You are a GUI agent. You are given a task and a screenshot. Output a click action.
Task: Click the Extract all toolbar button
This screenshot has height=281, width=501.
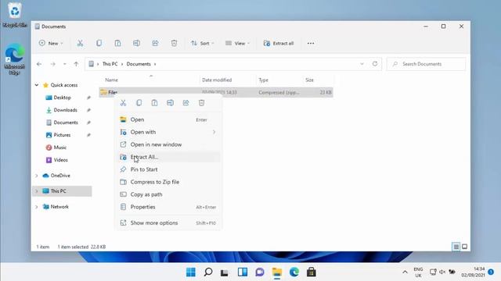279,44
